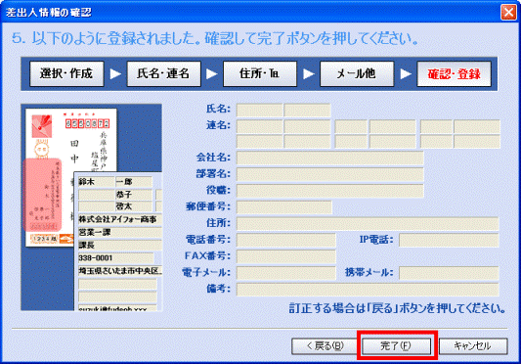Click the 完了(F) finish button
521x364 pixels.
tap(396, 346)
